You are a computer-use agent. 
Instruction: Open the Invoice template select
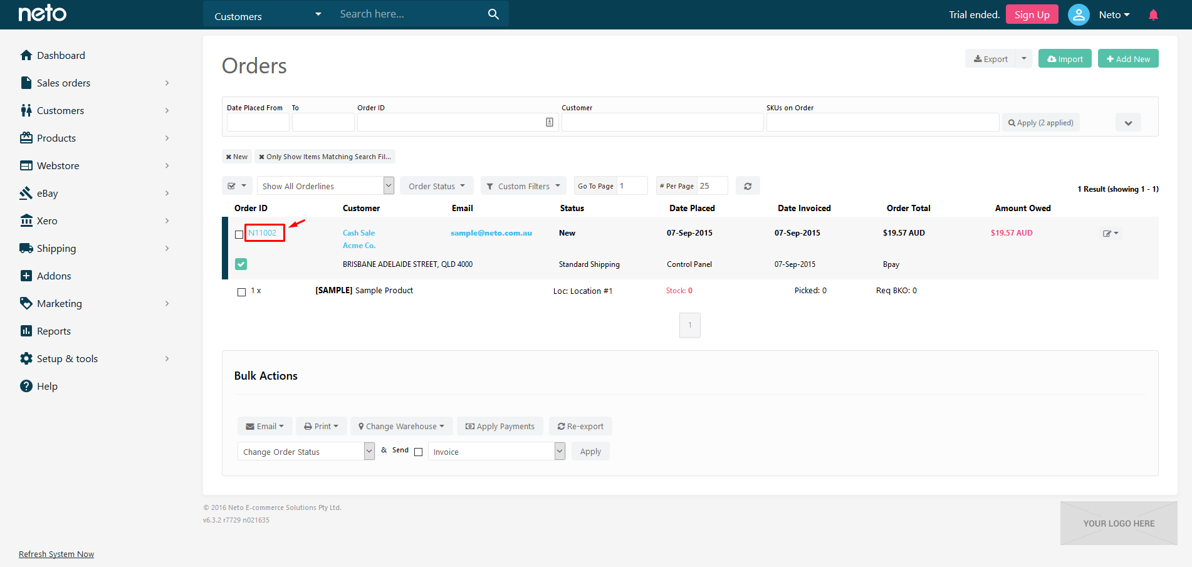[x=496, y=452]
